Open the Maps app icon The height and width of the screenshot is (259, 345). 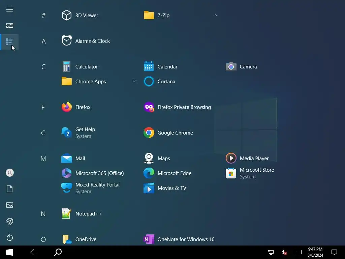point(149,158)
